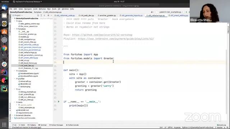Toggle the Favorites side panel
Screen dimensions: 230x129
point(10,118)
